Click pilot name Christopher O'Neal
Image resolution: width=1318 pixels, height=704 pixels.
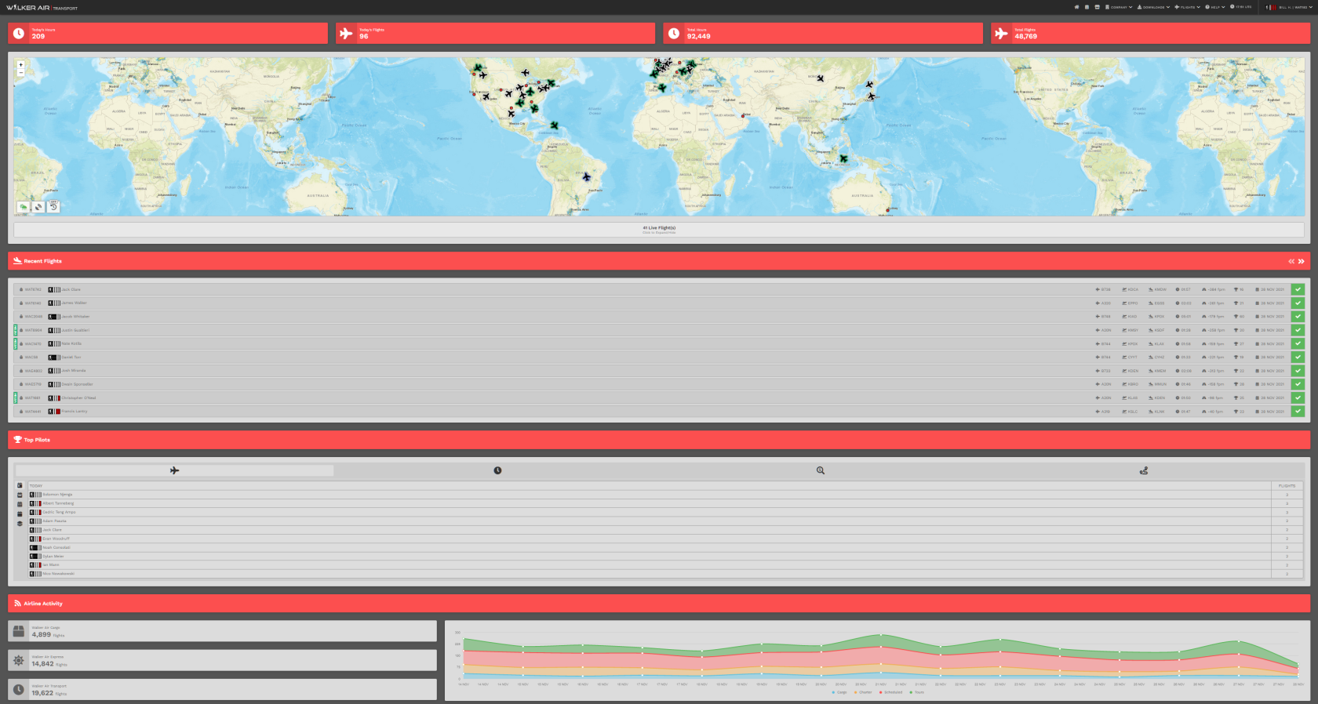(x=78, y=397)
